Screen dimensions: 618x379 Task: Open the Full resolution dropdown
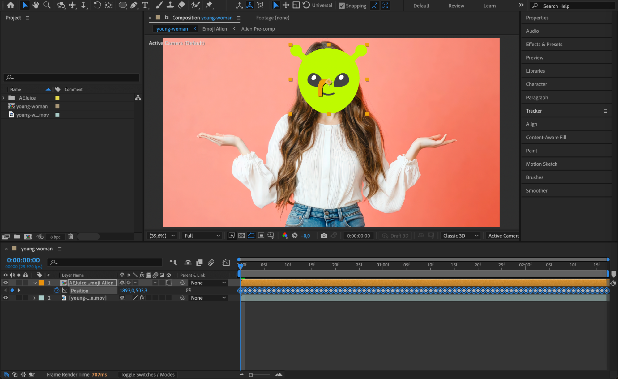tap(202, 236)
